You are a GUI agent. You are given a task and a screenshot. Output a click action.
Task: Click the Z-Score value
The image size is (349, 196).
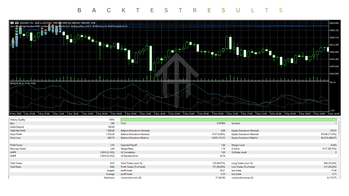[x=329, y=149]
